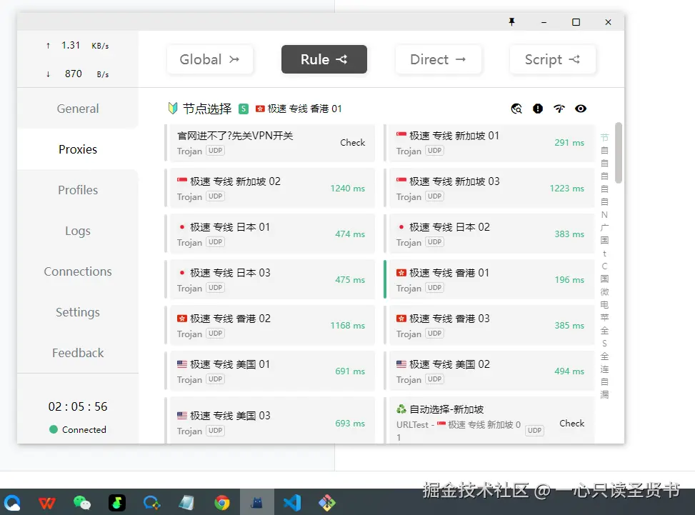Select node 极速 专线 新加坡 02

coord(269,189)
